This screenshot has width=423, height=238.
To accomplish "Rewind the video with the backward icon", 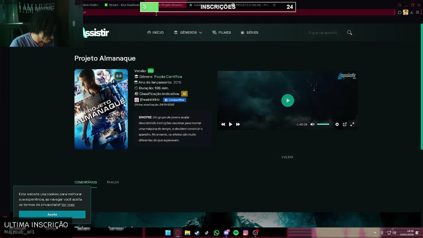I will point(223,124).
